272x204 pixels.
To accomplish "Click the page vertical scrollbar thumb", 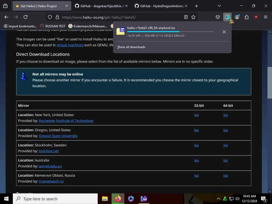I will point(270,83).
